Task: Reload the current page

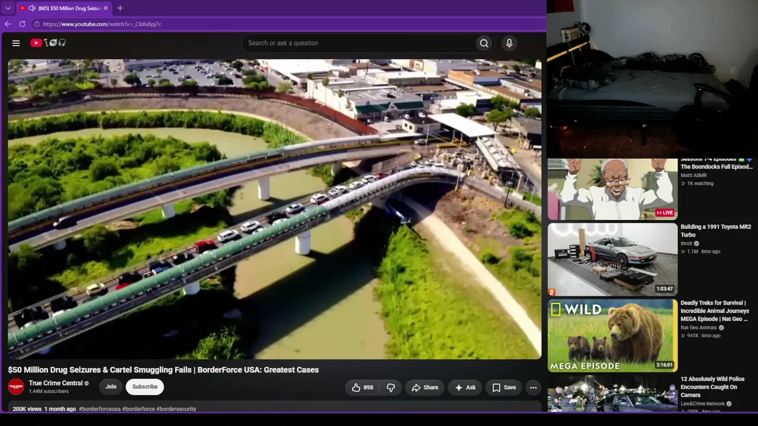Action: tap(23, 24)
